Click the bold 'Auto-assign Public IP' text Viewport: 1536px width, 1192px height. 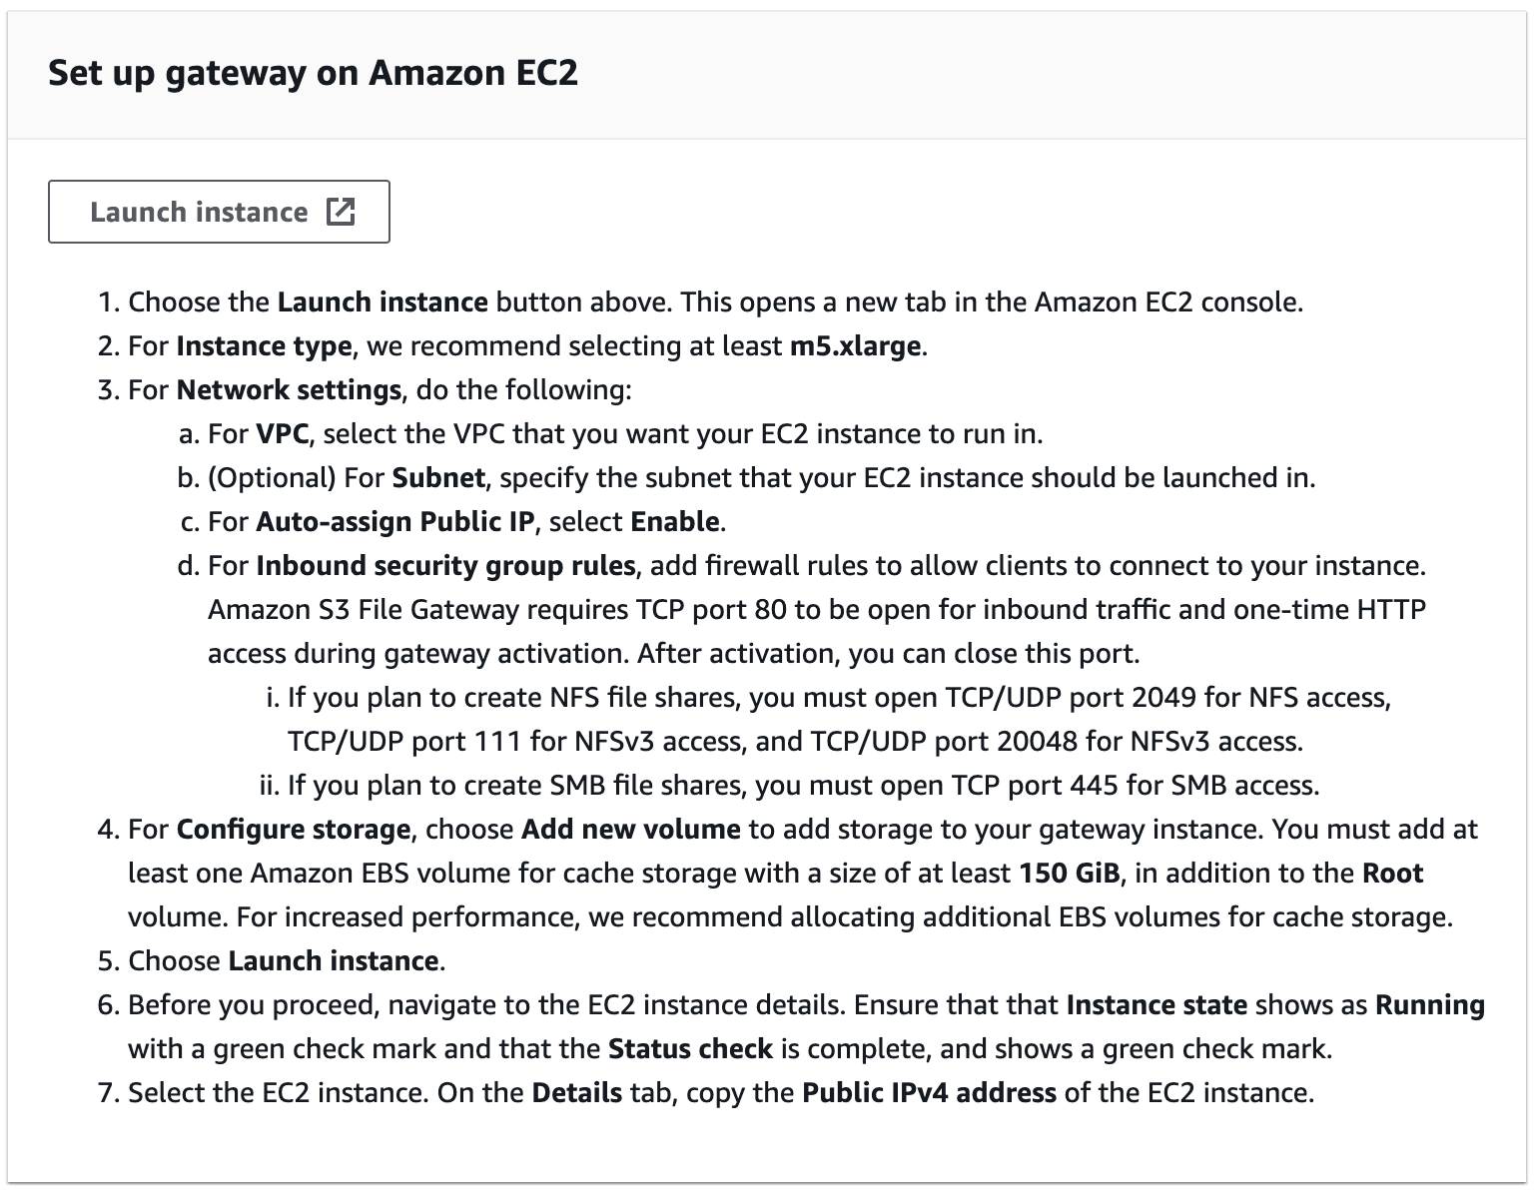[x=395, y=522]
